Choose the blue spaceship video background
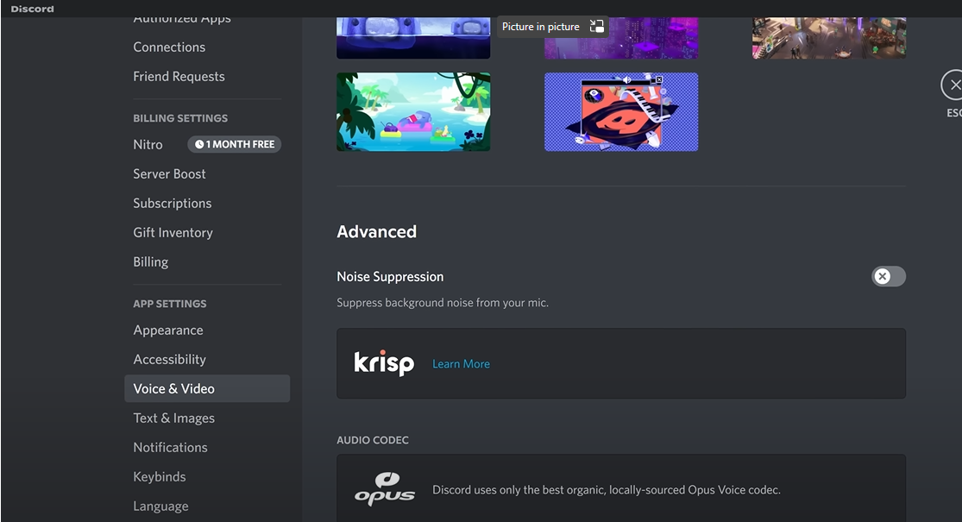962x522 pixels. click(x=413, y=39)
